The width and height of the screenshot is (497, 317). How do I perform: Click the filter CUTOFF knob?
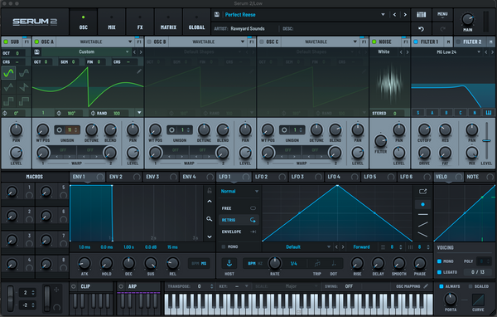tap(424, 129)
